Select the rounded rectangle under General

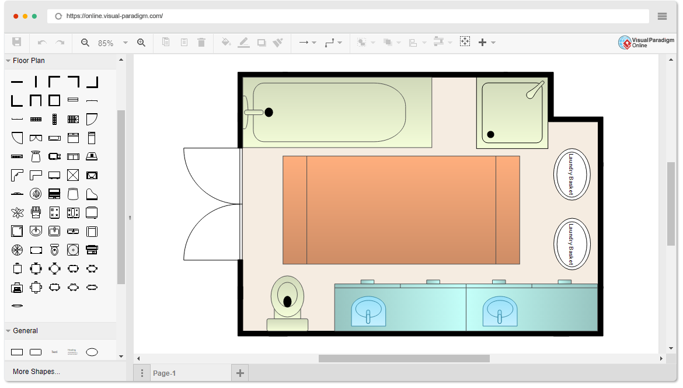36,352
